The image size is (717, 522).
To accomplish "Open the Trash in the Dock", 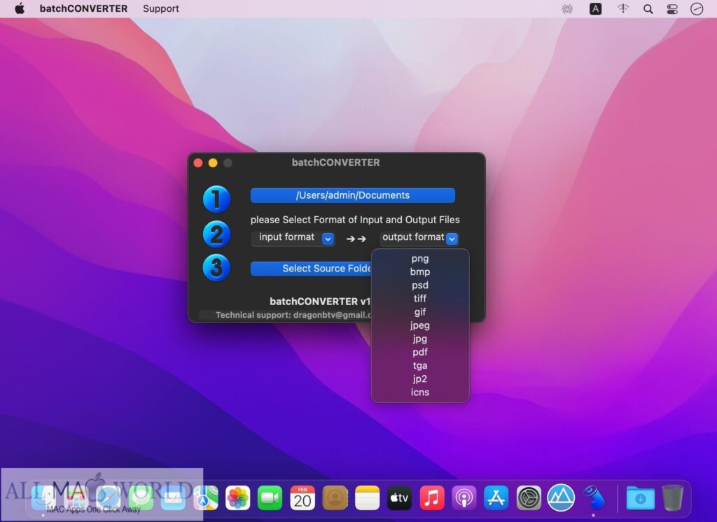I will (672, 498).
